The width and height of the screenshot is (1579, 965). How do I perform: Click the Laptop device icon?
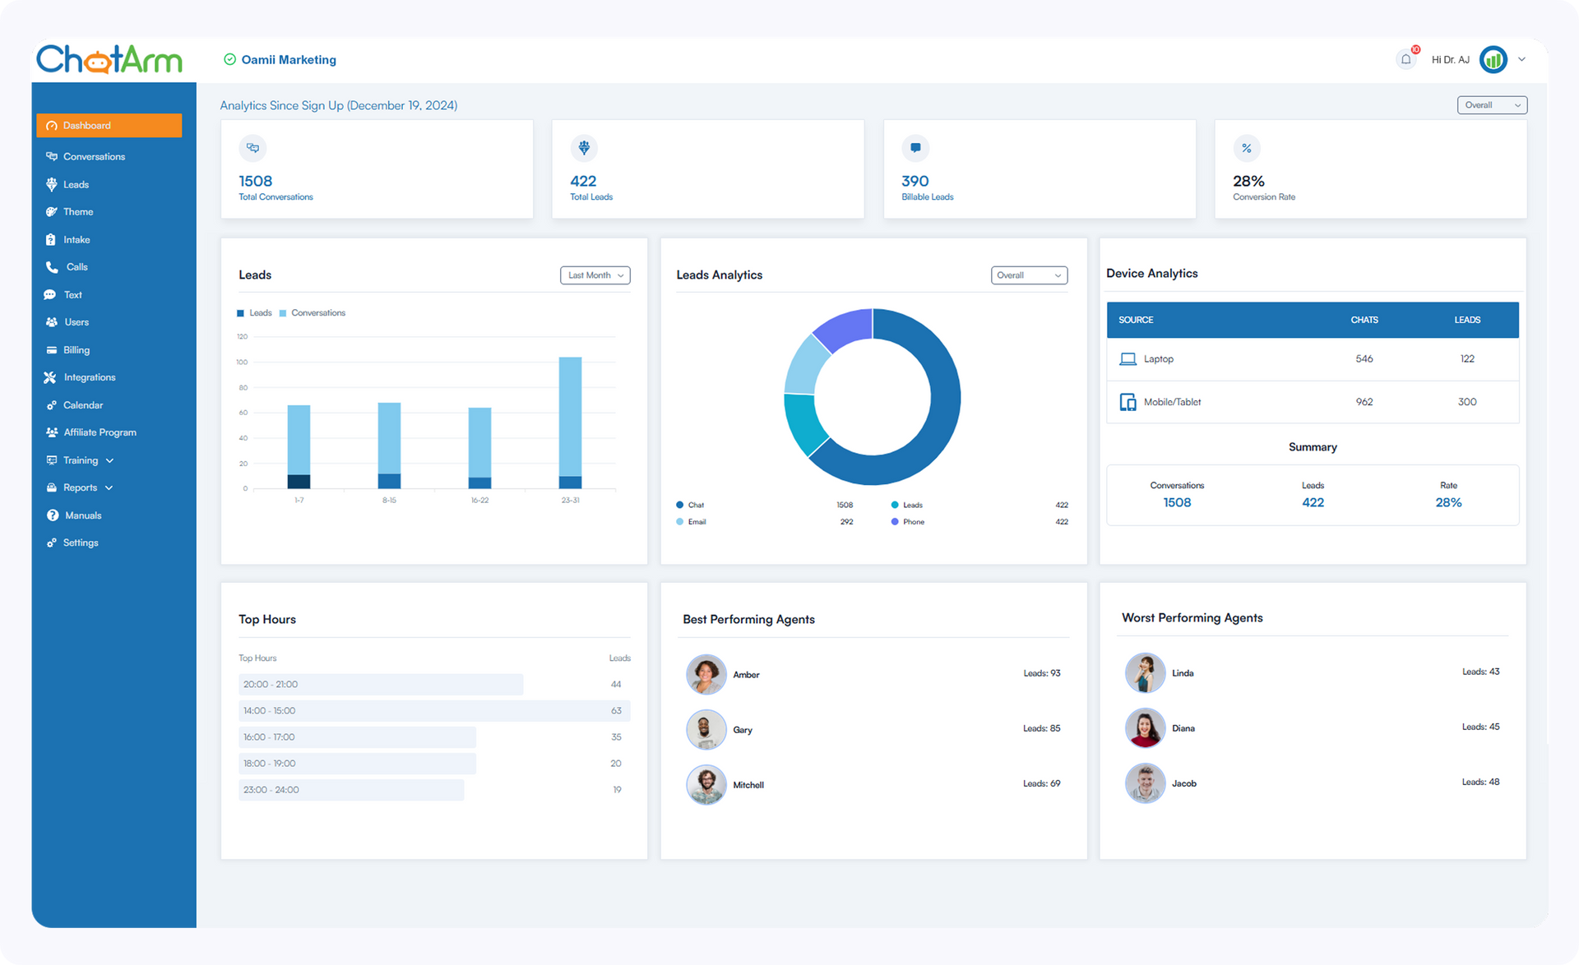(1128, 359)
